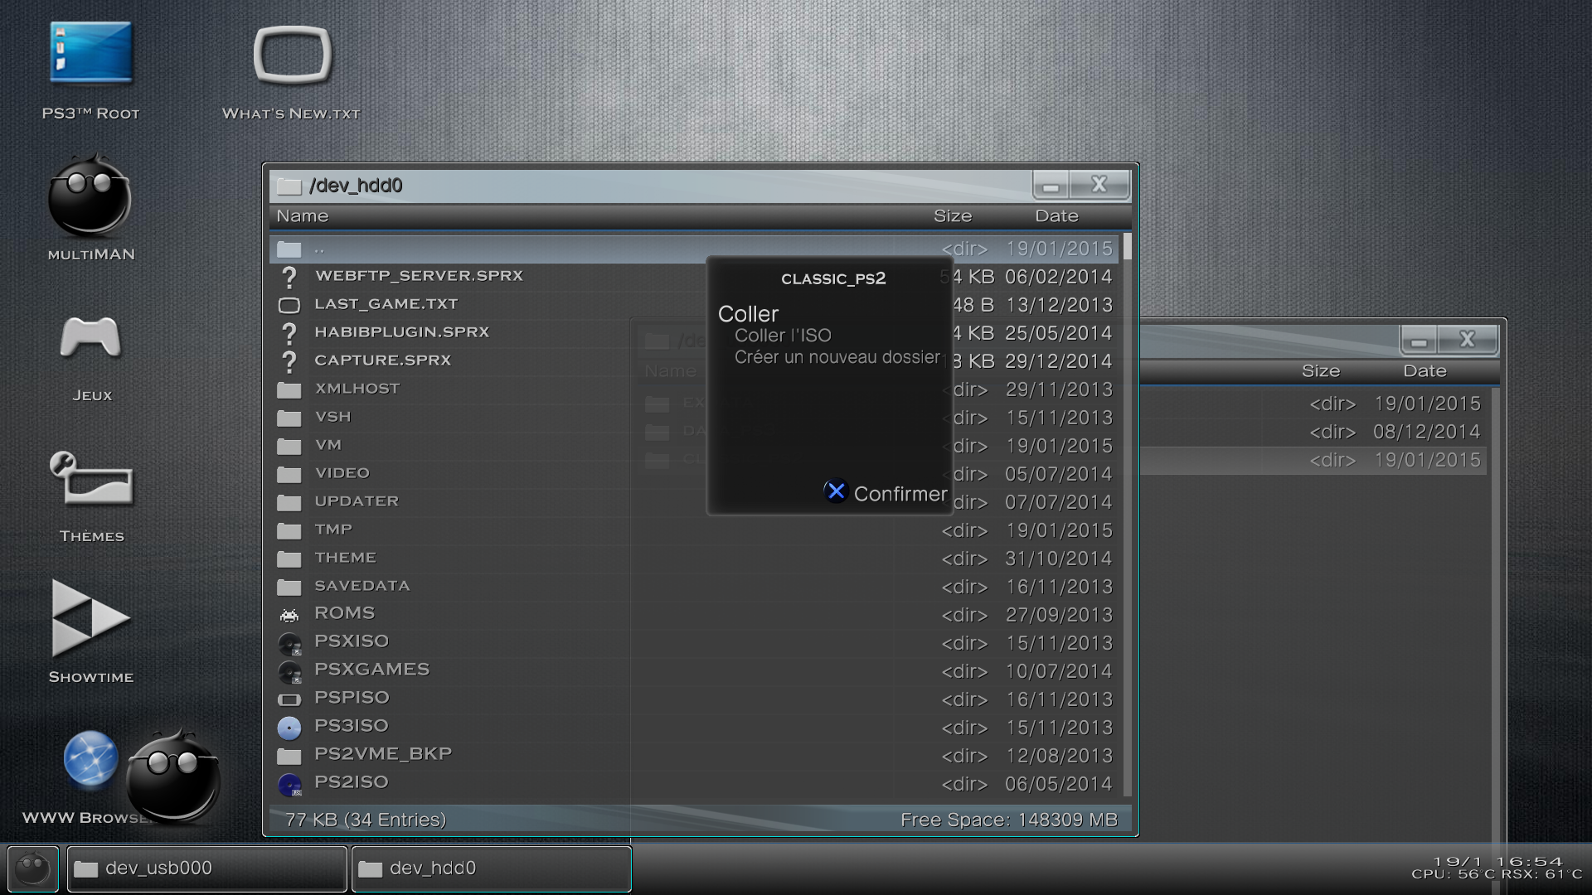The width and height of the screenshot is (1592, 895).
Task: Open the PS3 Root desktop icon
Action: pos(90,54)
